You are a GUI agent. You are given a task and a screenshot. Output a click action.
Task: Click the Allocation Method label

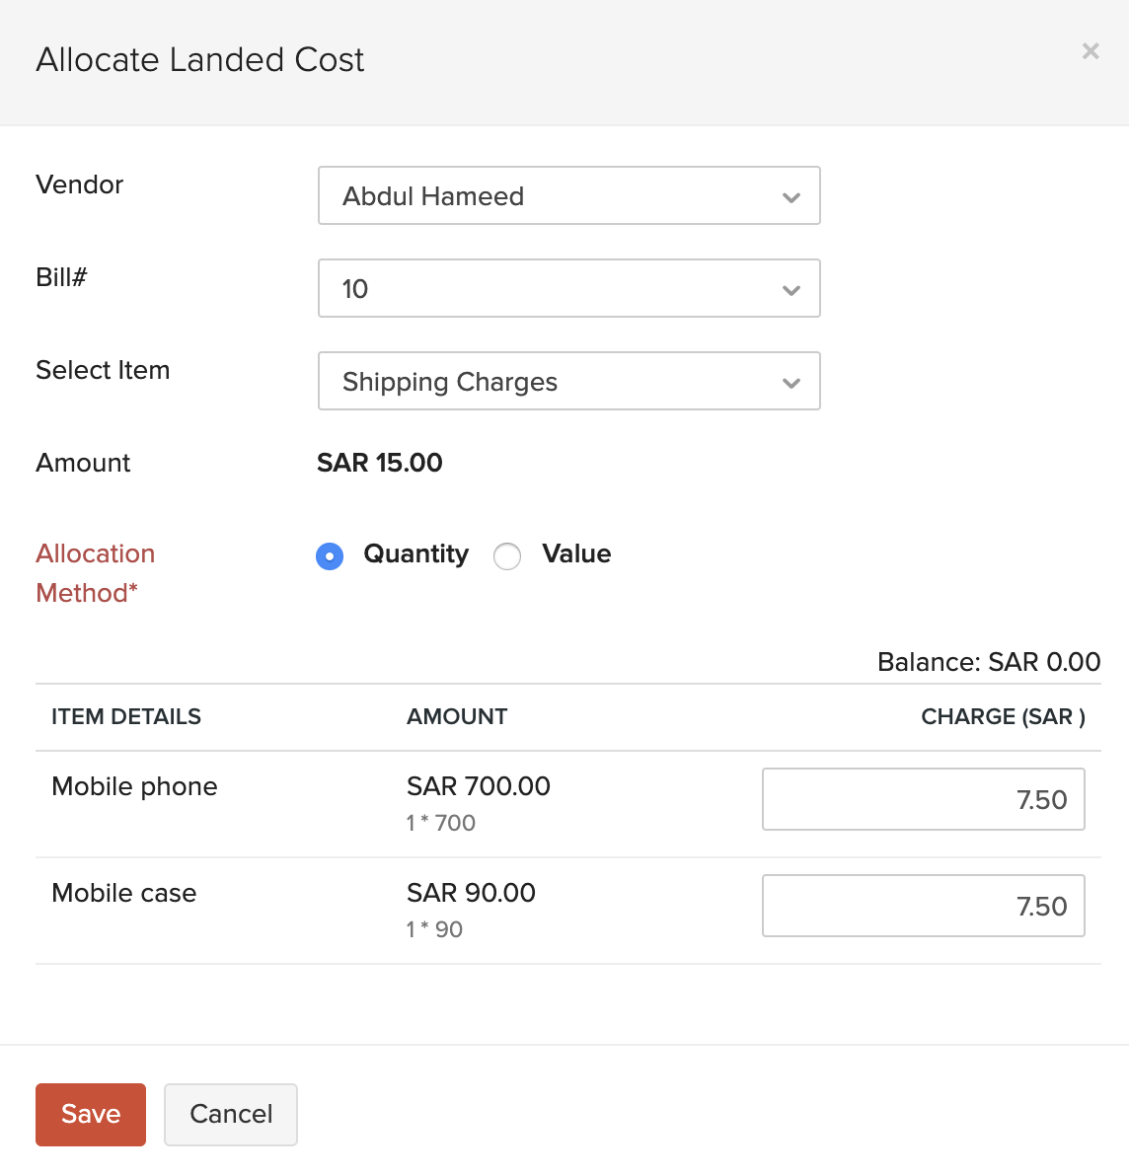(95, 573)
